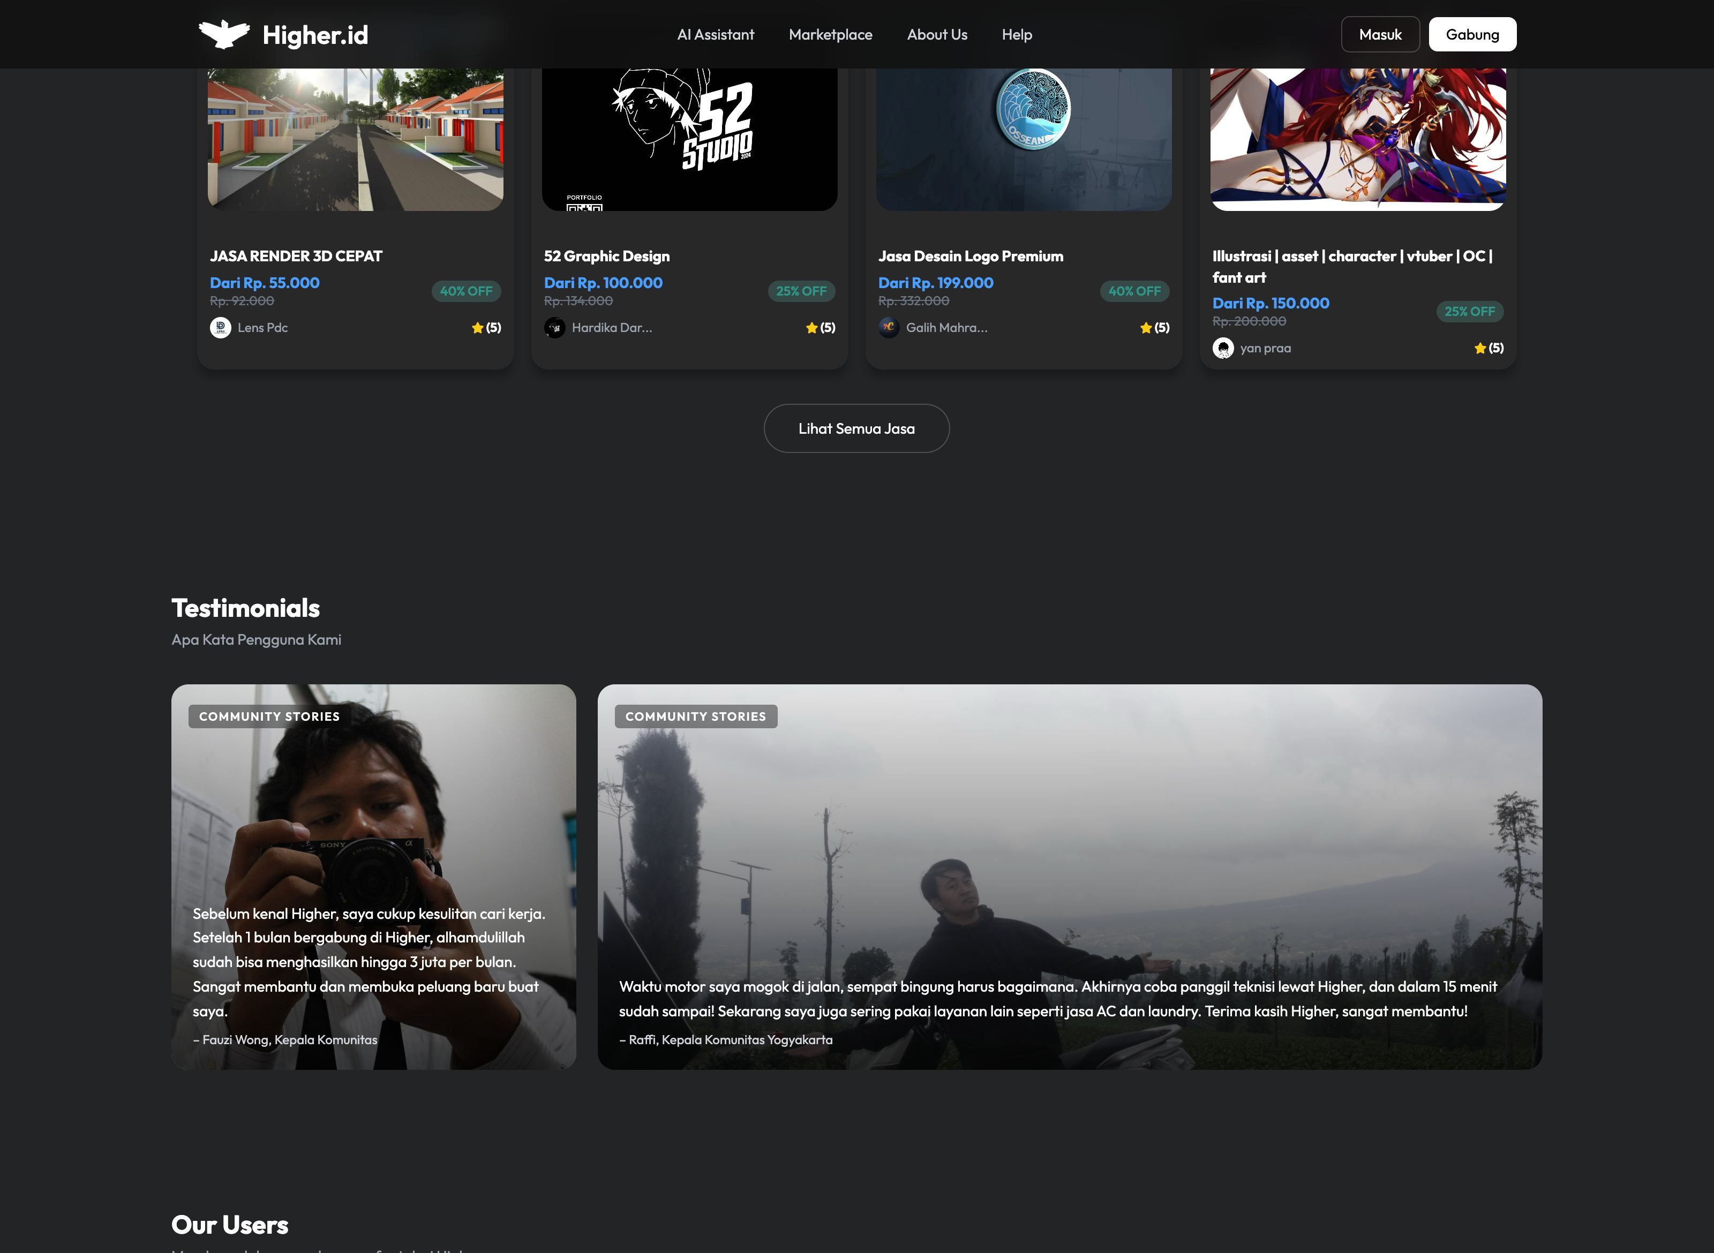The width and height of the screenshot is (1714, 1253).
Task: Click the Our Users section heading
Action: [230, 1225]
